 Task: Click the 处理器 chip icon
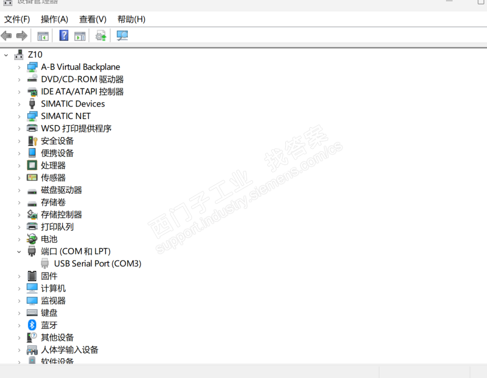point(32,165)
